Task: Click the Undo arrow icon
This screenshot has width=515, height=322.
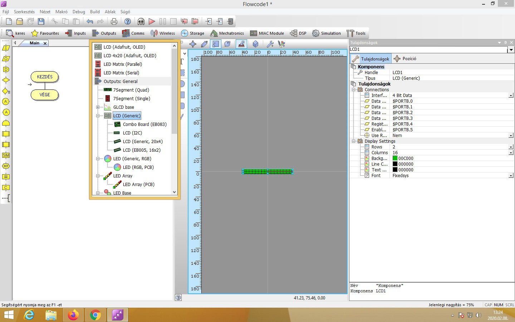Action: pos(90,21)
